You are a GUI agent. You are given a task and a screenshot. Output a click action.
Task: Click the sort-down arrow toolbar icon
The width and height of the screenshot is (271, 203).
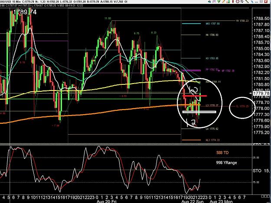point(242,2)
